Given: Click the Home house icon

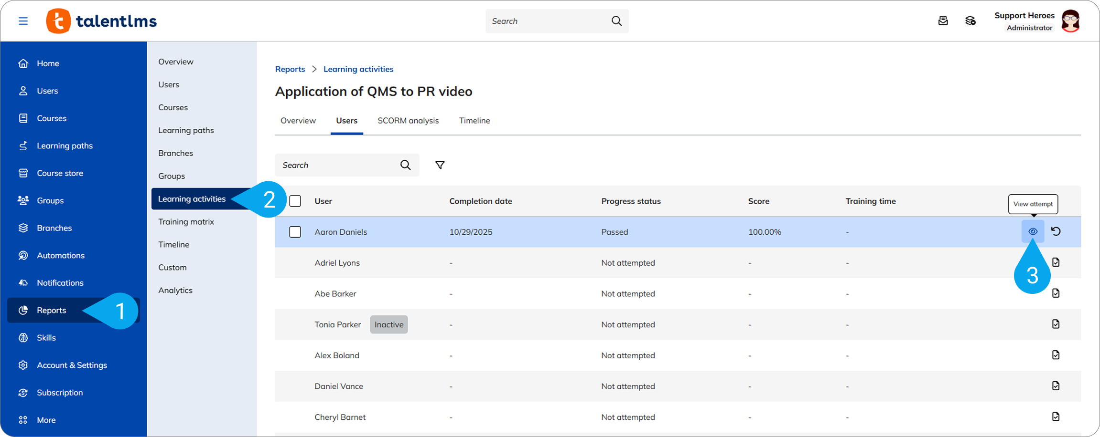Looking at the screenshot, I should coord(23,63).
